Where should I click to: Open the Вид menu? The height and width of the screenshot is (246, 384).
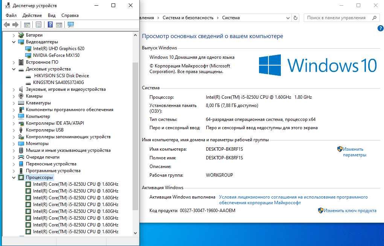pos(52,15)
